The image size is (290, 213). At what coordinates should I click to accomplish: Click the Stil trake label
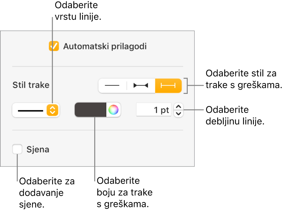[x=31, y=85]
